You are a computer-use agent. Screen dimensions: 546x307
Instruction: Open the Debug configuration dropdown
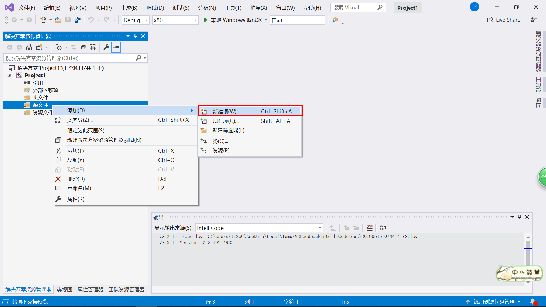tap(135, 20)
